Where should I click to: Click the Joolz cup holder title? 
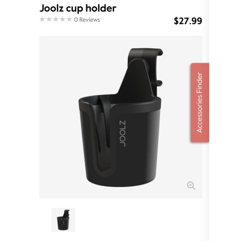click(78, 8)
